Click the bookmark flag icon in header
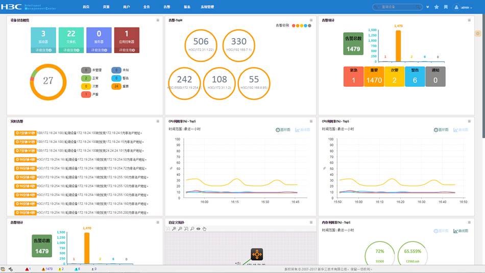 click(x=446, y=7)
